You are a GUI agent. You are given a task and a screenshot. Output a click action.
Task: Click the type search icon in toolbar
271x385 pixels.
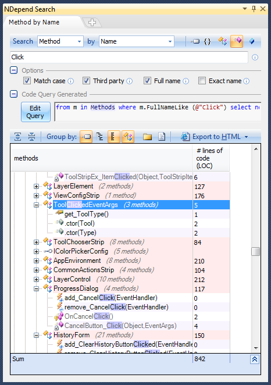tap(222, 41)
